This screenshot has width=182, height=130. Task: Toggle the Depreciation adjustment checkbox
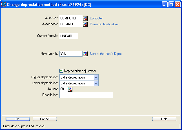point(61,71)
